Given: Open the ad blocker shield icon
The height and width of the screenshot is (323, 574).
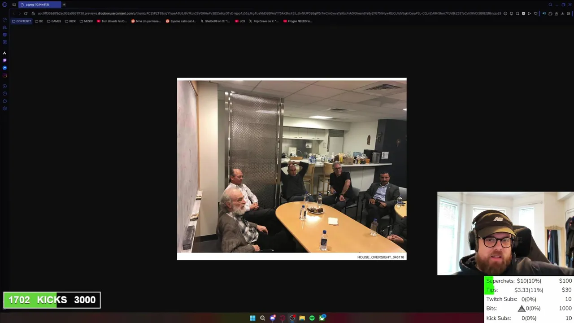Looking at the screenshot, I should click(523, 13).
